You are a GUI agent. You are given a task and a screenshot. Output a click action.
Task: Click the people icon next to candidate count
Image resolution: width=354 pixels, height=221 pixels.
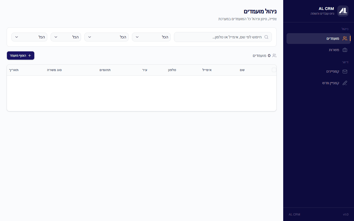click(274, 56)
